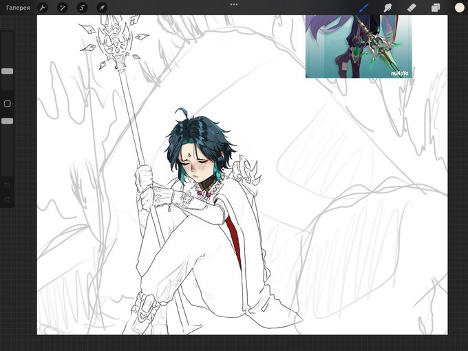
Task: Select the Eraser tool
Action: click(412, 8)
